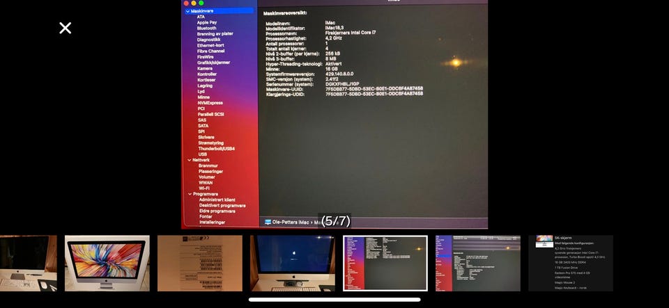The width and height of the screenshot is (669, 308).
Task: Select PCI in the sidebar
Action: [x=201, y=108]
